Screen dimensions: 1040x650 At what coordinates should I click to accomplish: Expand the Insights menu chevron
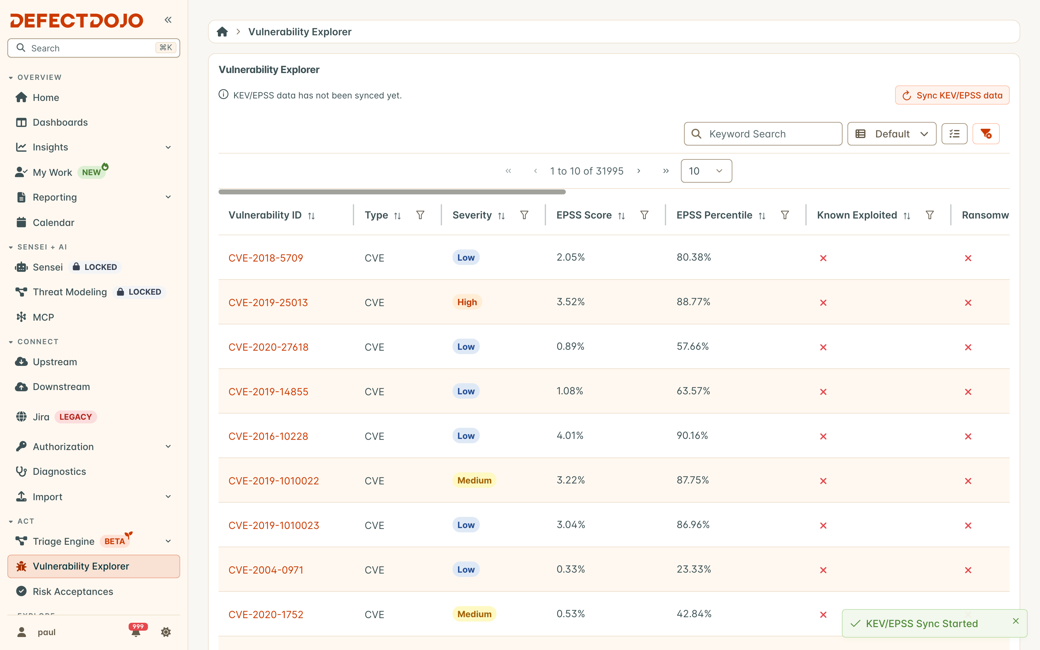pyautogui.click(x=168, y=147)
